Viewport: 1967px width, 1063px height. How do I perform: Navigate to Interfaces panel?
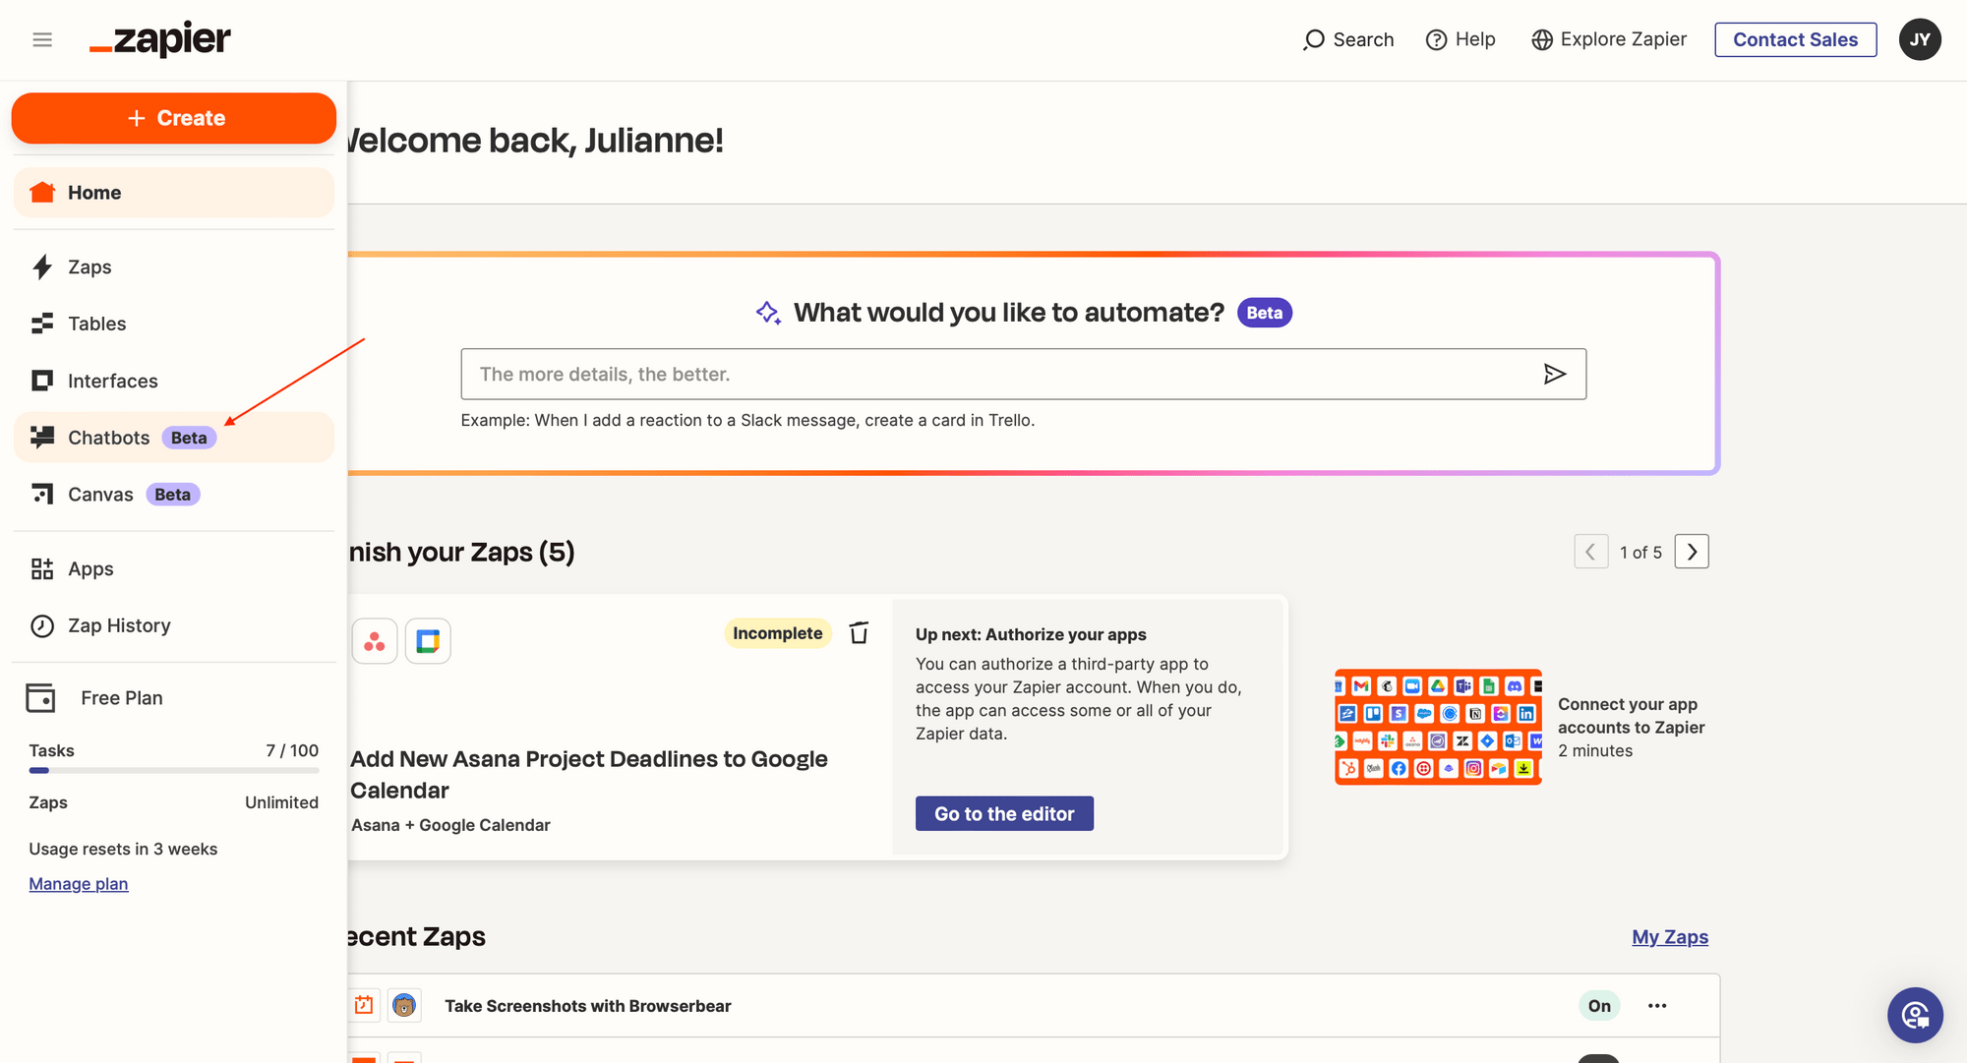(x=112, y=380)
